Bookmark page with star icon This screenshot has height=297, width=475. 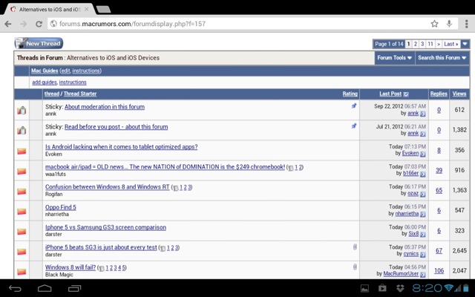pyautogui.click(x=434, y=24)
